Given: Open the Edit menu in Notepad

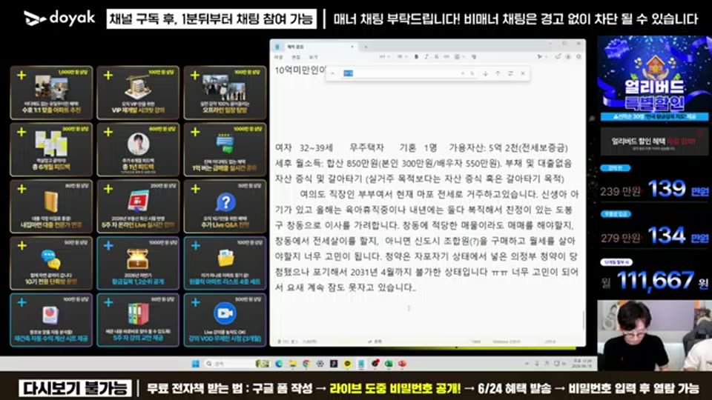Looking at the screenshot, I should point(296,57).
